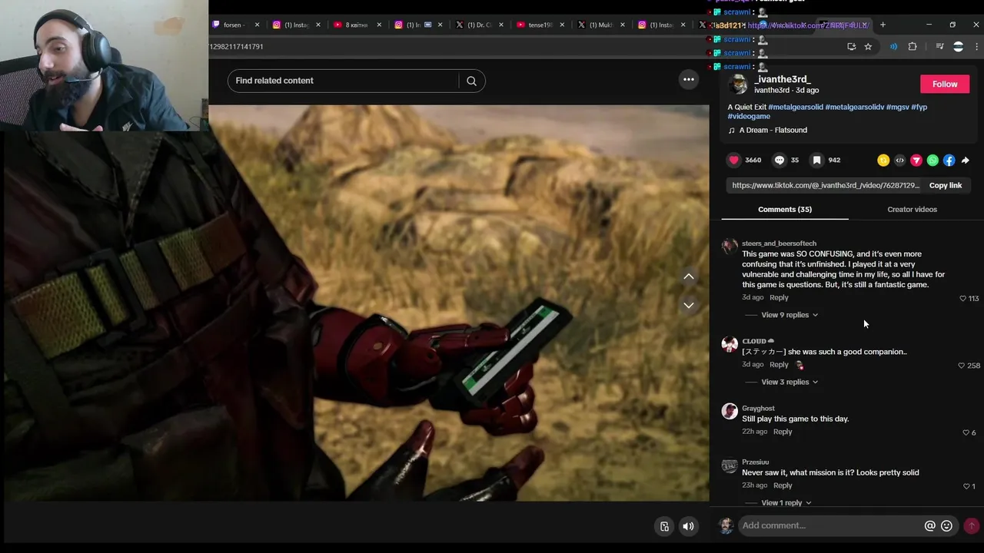Bookmark this page with the star icon
This screenshot has height=553, width=984.
click(x=868, y=47)
